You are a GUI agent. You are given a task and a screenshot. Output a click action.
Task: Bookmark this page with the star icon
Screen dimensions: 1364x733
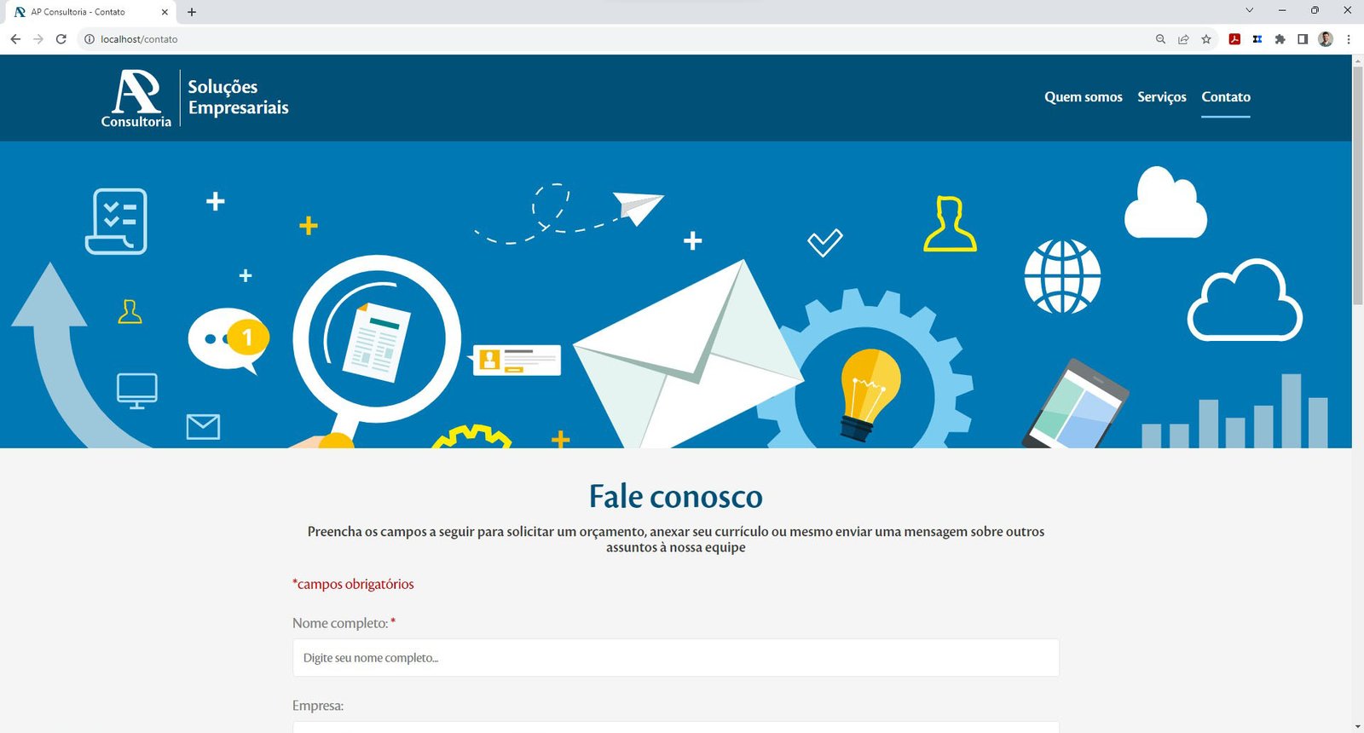tap(1206, 39)
